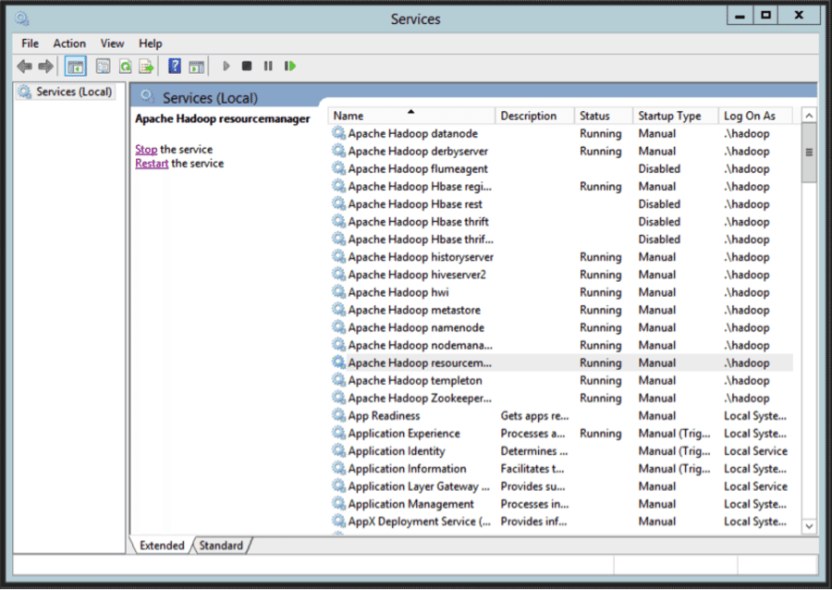This screenshot has height=590, width=832.
Task: Open the Action menu
Action: tap(69, 43)
